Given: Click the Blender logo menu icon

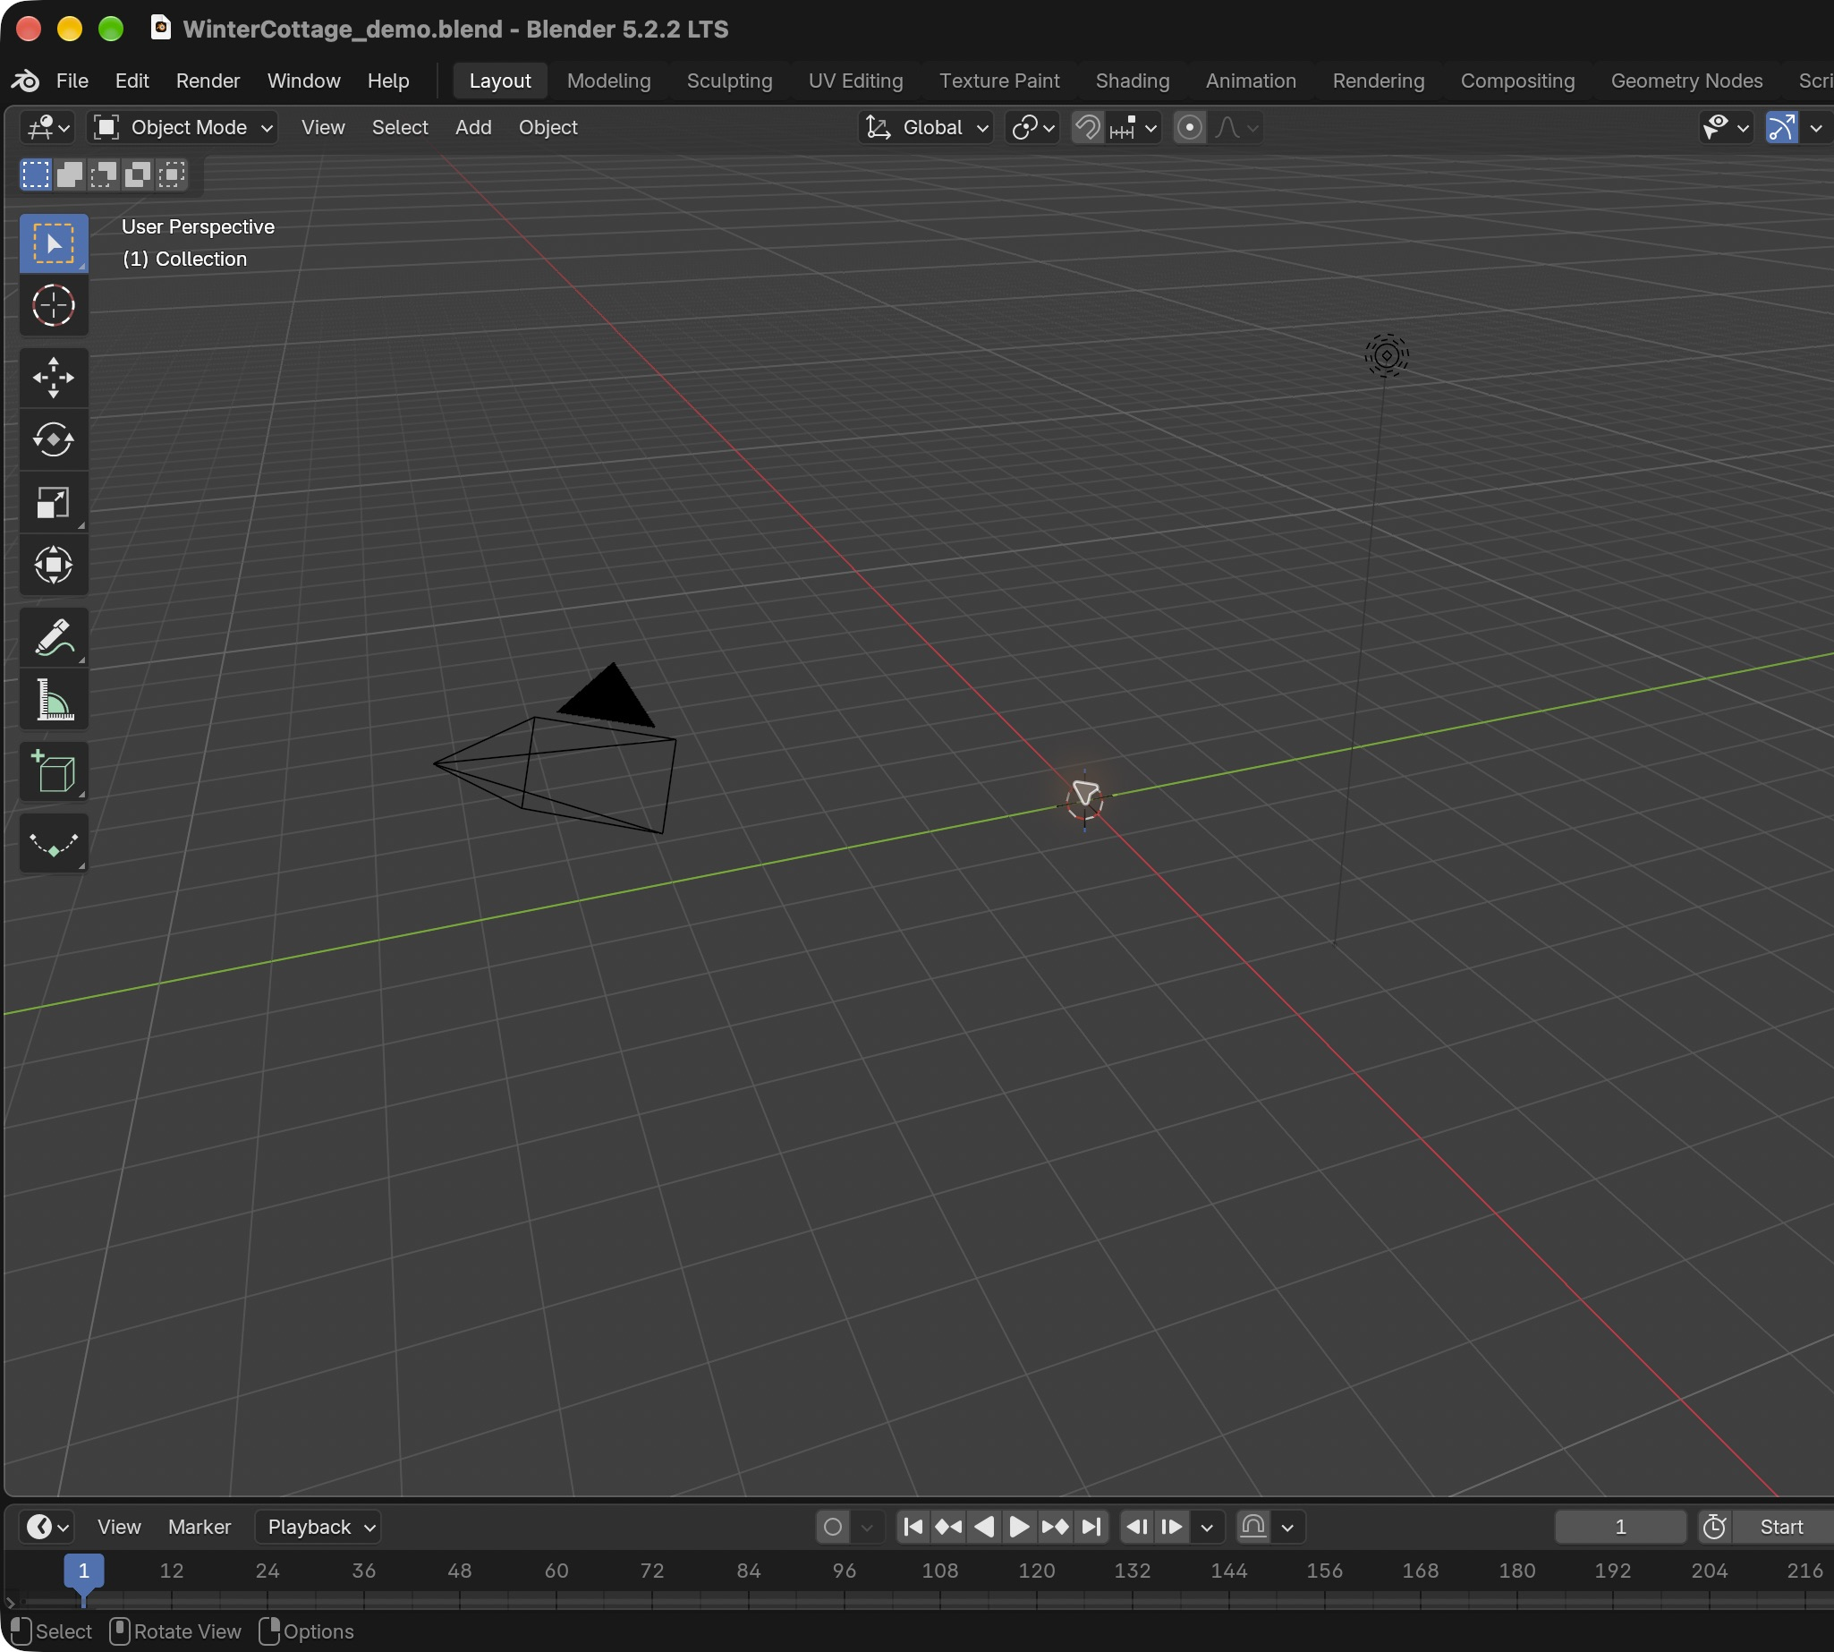Looking at the screenshot, I should click(25, 81).
